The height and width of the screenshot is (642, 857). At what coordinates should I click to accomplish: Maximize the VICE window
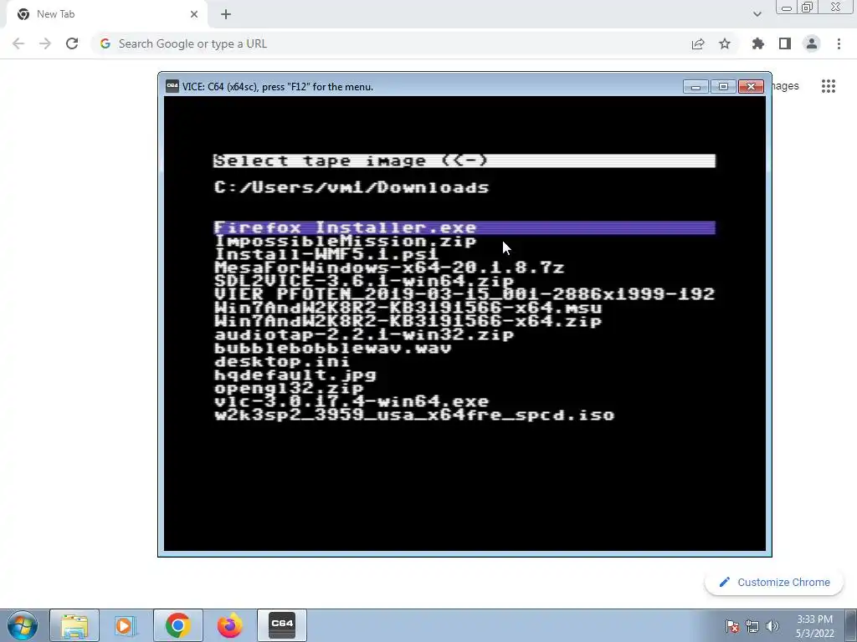click(723, 86)
